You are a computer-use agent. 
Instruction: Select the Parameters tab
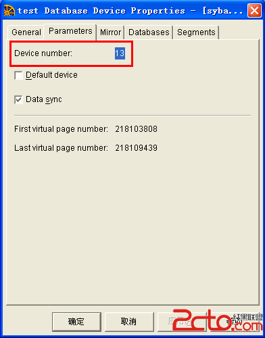70,31
